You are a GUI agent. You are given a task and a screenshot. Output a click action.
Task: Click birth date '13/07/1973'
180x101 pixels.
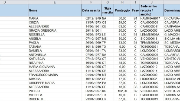[91, 22]
